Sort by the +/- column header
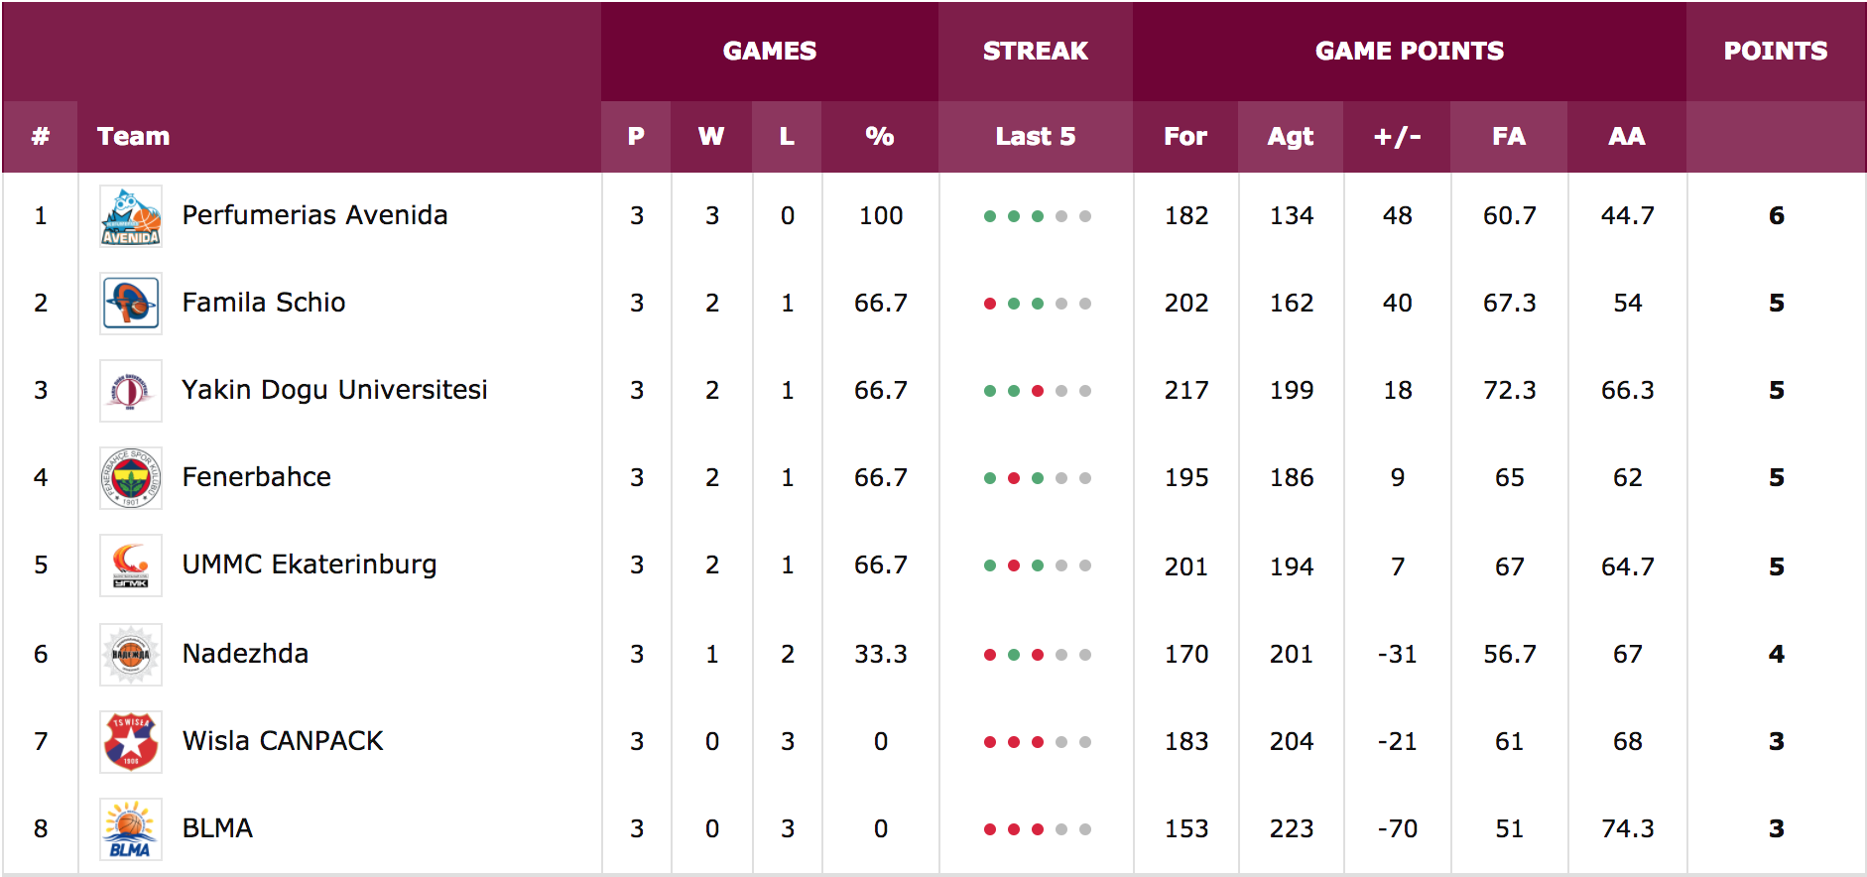Image resolution: width=1867 pixels, height=877 pixels. 1397,136
